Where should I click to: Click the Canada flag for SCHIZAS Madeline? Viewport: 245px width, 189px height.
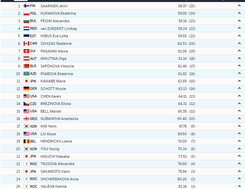click(27, 44)
